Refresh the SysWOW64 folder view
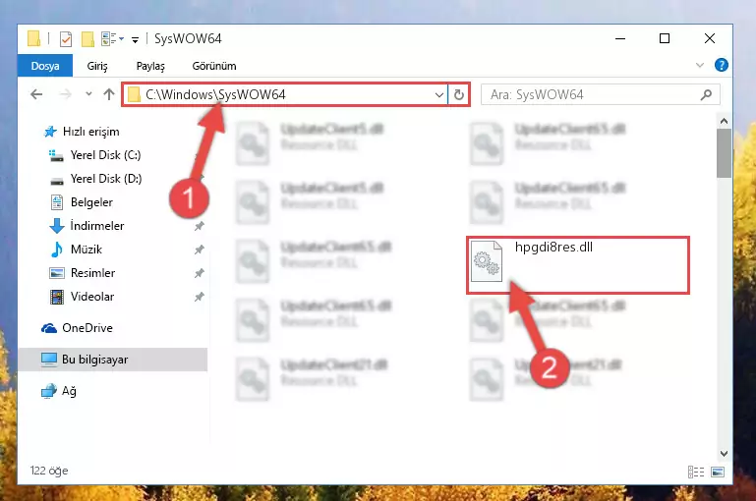 458,94
